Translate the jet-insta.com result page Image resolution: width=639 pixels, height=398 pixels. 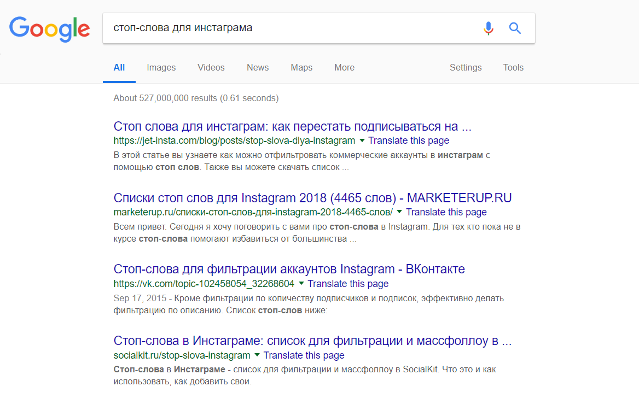[x=409, y=141]
